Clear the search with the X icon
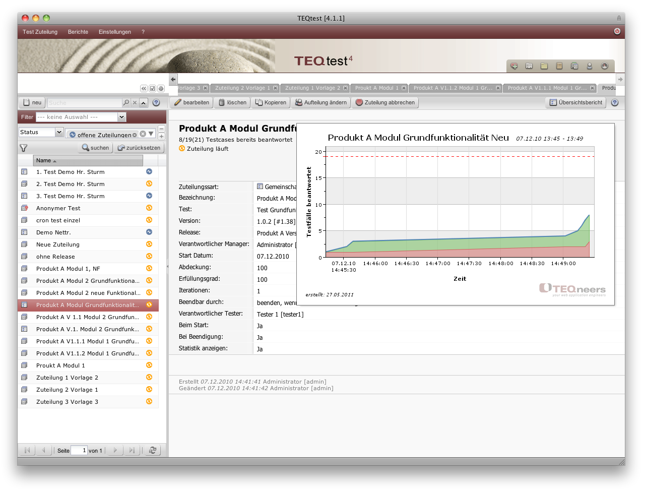The height and width of the screenshot is (493, 645). (x=135, y=102)
